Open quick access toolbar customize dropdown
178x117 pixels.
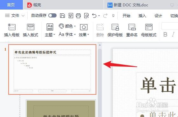tap(113, 16)
